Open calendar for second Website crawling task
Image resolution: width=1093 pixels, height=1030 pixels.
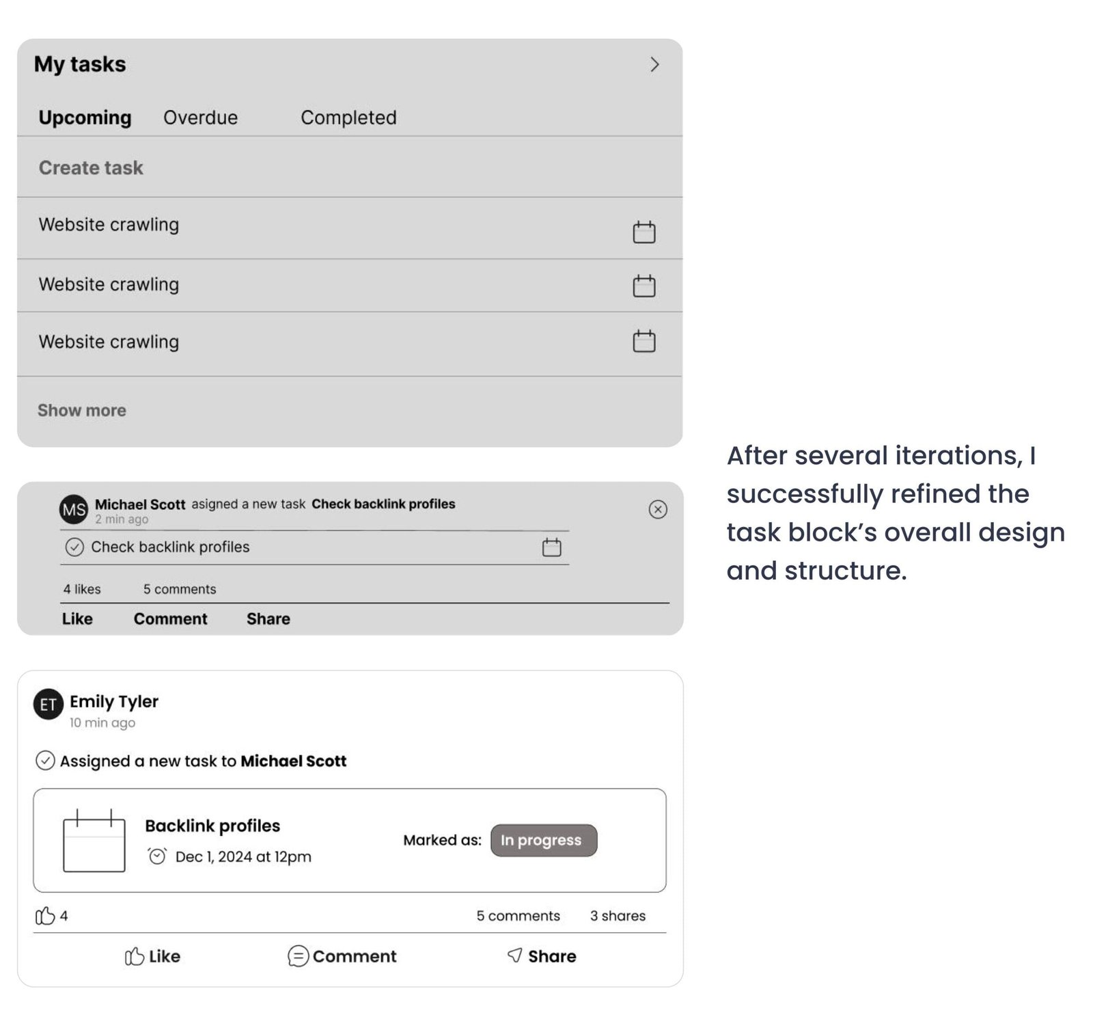pos(644,286)
